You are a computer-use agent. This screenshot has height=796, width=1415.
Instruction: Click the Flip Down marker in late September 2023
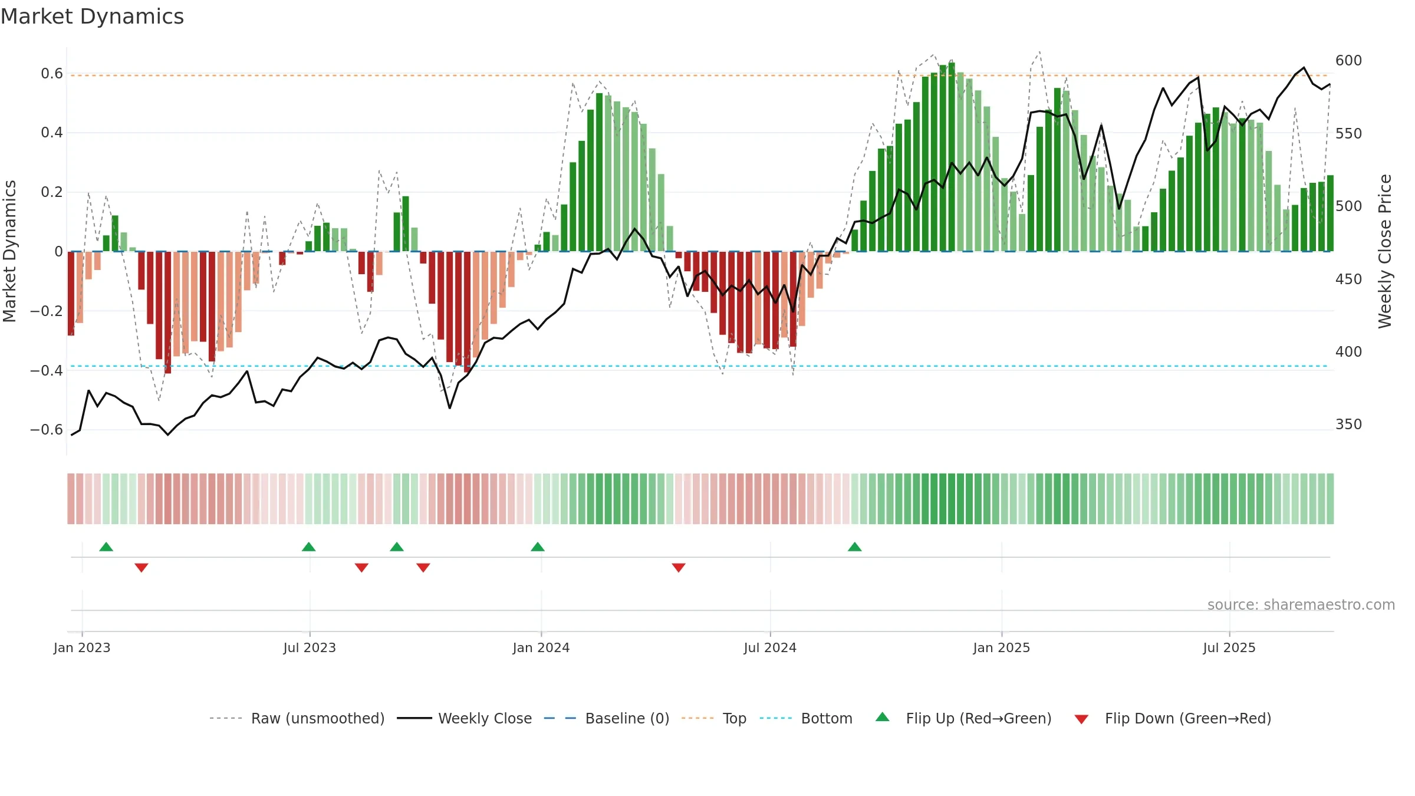pos(423,567)
